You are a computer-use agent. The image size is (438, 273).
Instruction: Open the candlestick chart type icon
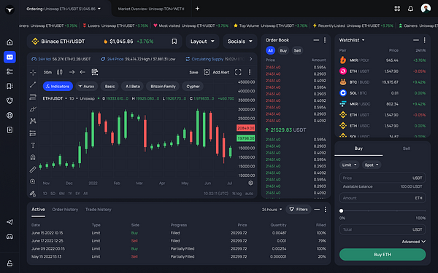click(x=60, y=72)
